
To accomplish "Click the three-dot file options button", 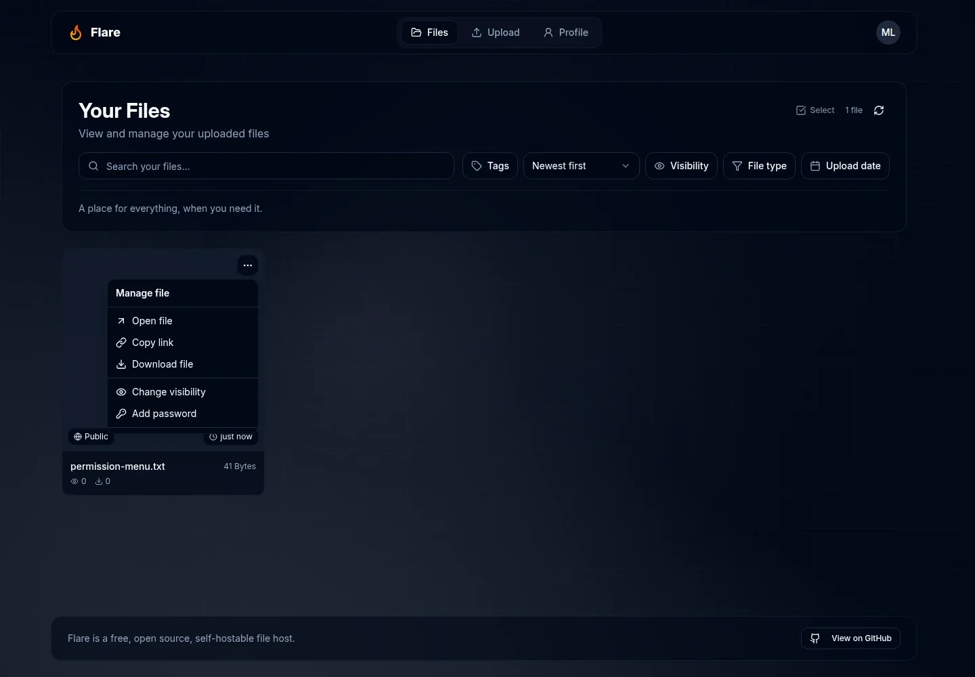I will pos(248,265).
